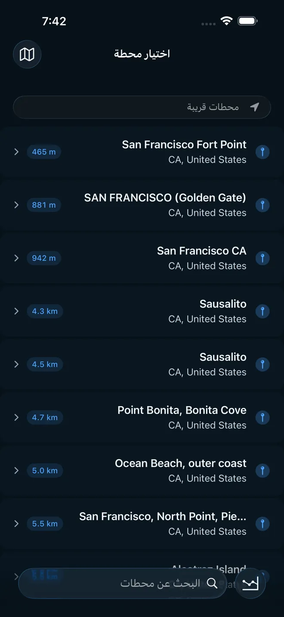Focus the station search field
284x617 pixels.
click(142, 583)
